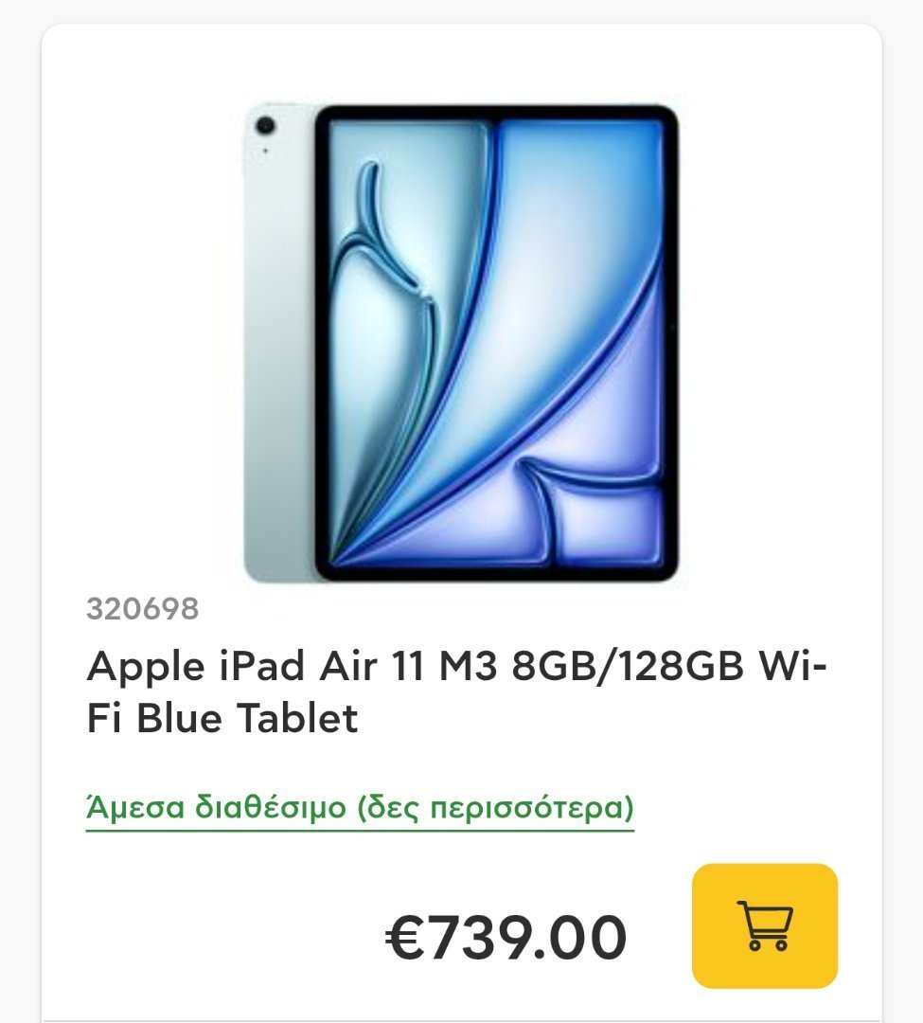Click 'Fi Blue Tablet' on title's second line
Screen dimensions: 923x1023
pyautogui.click(x=222, y=718)
